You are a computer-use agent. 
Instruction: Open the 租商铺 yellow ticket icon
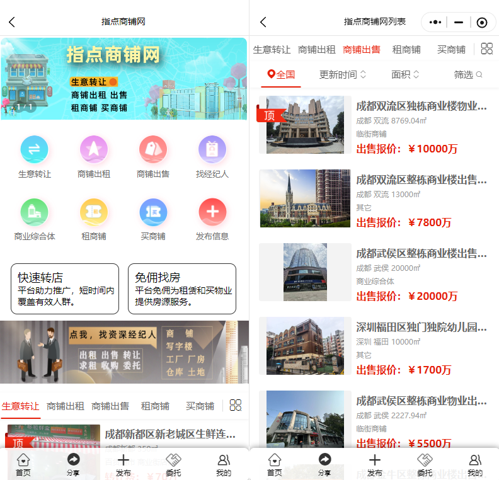coord(93,212)
